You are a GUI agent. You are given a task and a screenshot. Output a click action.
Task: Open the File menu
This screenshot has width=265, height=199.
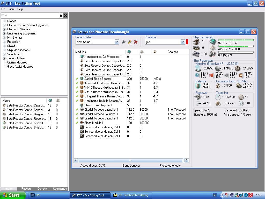point(3,9)
